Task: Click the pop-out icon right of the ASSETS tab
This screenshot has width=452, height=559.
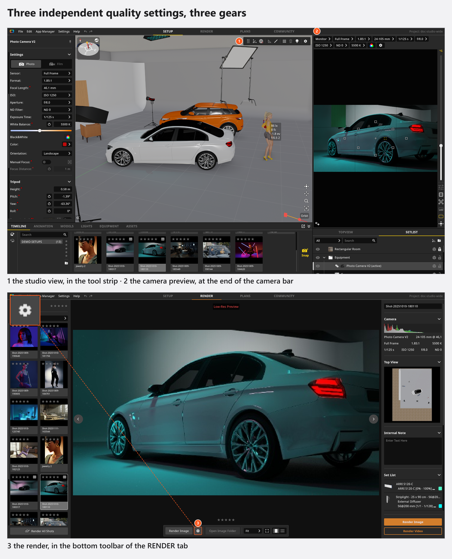Action: click(303, 226)
